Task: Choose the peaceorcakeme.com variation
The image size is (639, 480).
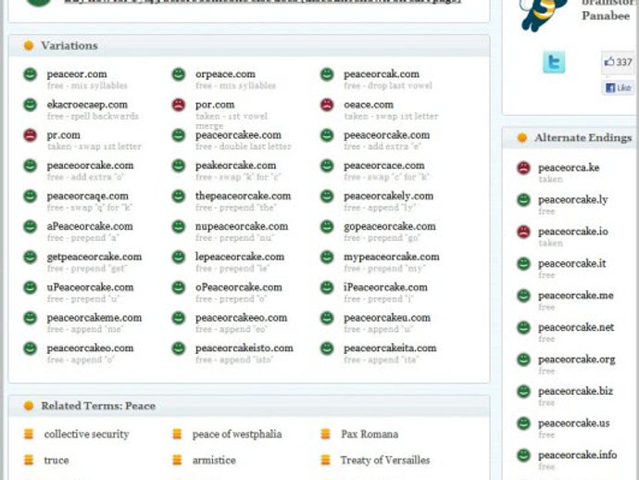Action: 94,318
